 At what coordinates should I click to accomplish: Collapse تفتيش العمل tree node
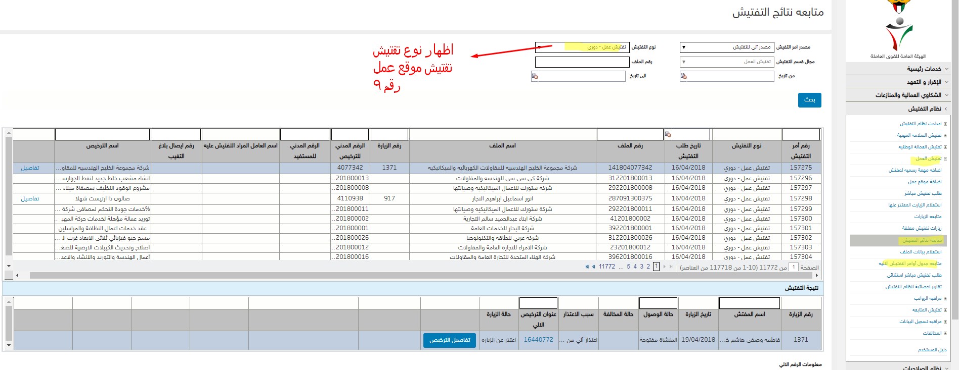tap(945, 158)
